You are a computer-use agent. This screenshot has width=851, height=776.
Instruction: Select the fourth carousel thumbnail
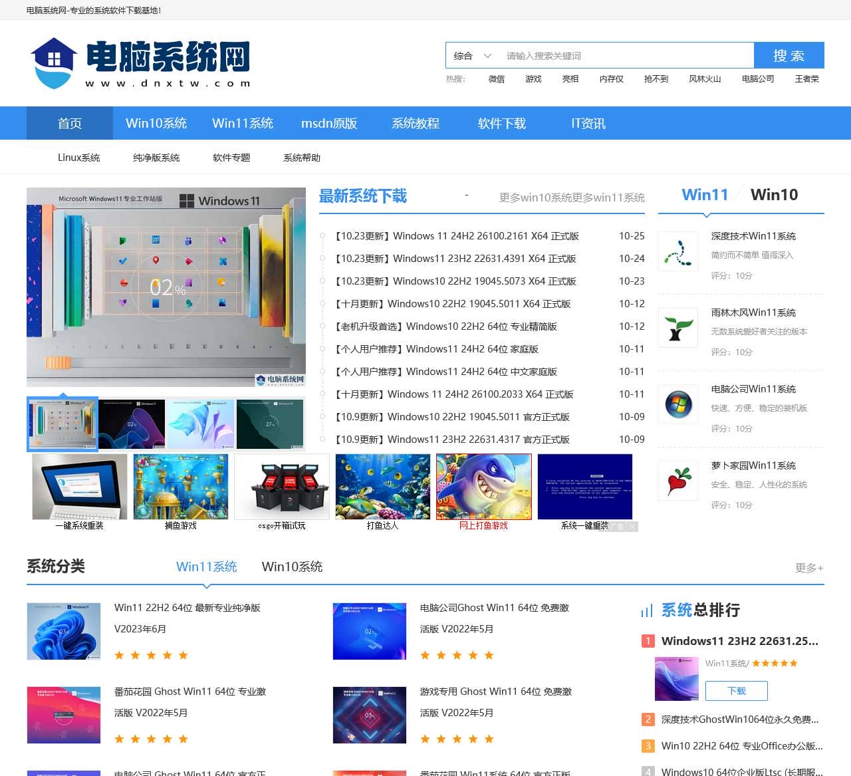coord(269,424)
